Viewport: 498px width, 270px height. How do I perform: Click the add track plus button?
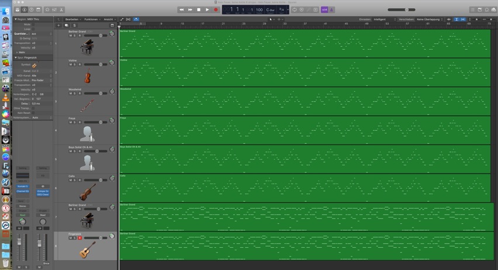(59, 25)
